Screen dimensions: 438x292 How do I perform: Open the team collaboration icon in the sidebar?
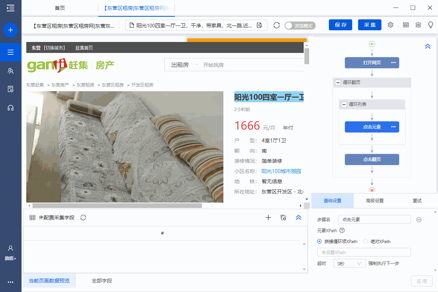click(11, 71)
